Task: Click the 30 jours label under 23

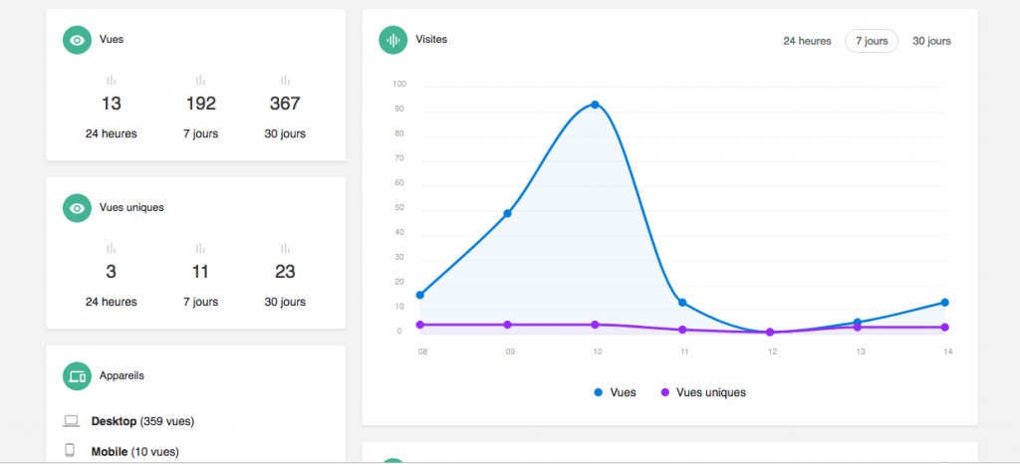Action: [285, 302]
